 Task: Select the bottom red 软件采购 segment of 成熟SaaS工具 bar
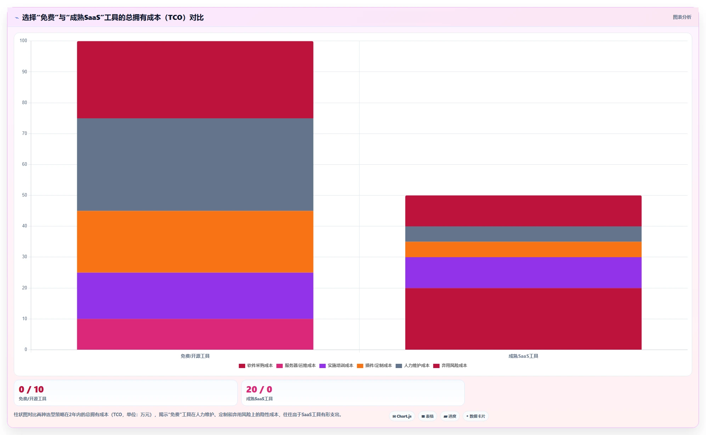point(523,319)
